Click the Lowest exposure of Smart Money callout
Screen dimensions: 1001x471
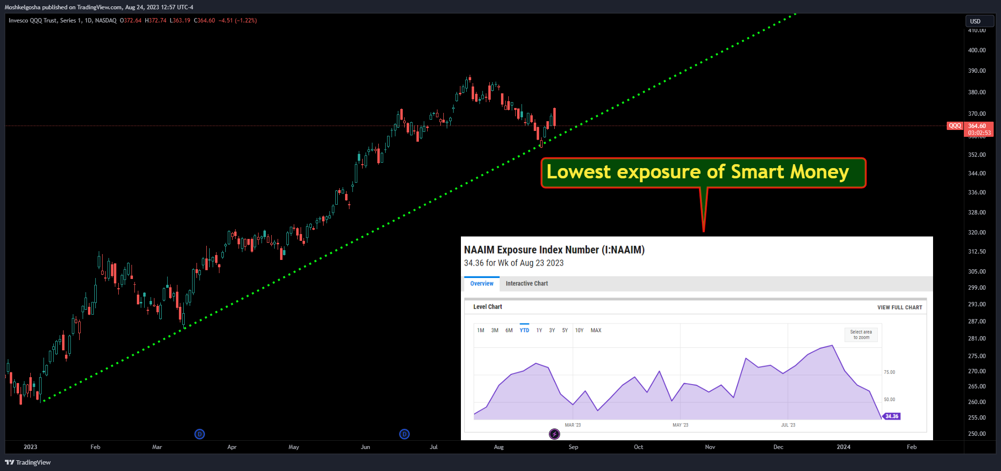(703, 172)
